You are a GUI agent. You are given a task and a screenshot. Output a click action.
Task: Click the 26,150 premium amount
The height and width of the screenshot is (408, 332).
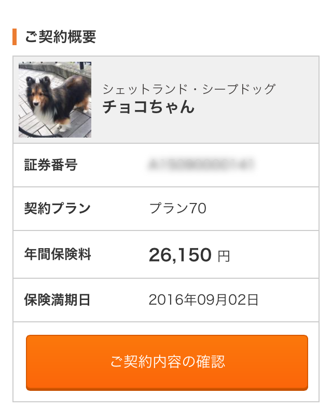tap(180, 254)
